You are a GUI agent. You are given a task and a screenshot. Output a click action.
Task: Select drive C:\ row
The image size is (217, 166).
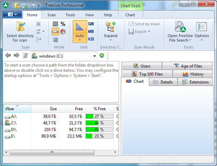[x=61, y=123]
